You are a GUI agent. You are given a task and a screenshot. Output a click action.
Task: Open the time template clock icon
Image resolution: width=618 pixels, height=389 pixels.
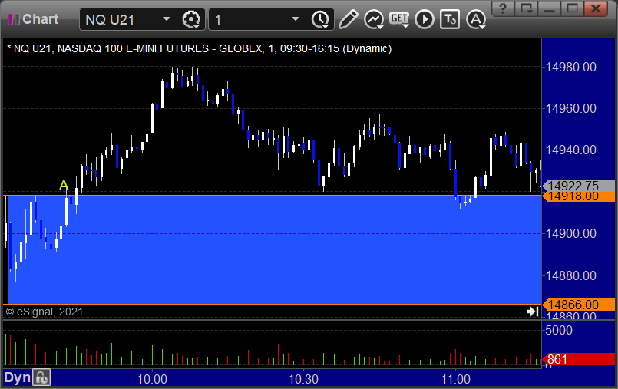point(320,19)
